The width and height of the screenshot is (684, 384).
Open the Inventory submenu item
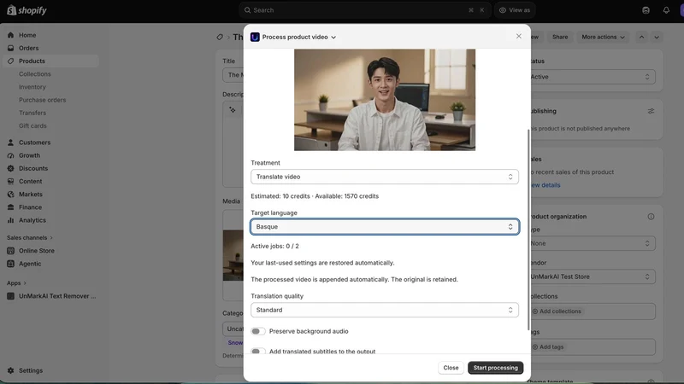click(x=32, y=87)
